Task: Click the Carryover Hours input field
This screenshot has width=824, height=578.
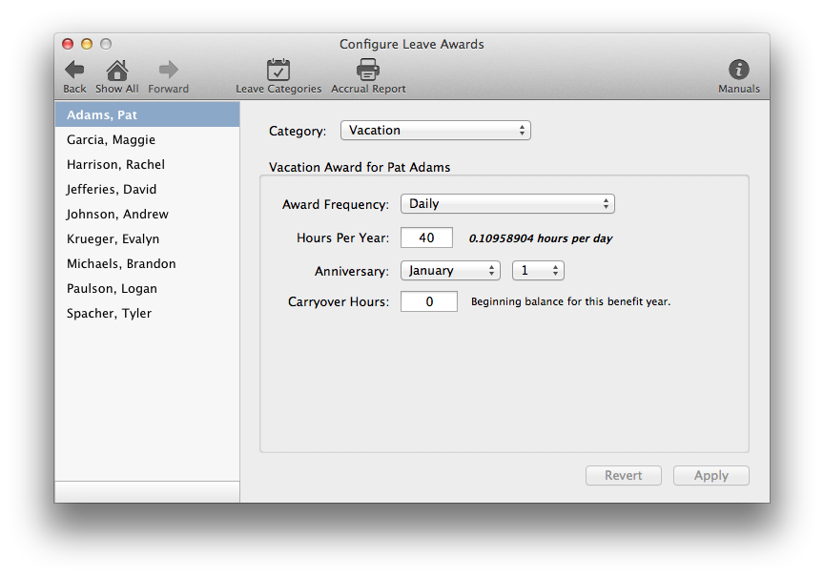Action: 429,301
